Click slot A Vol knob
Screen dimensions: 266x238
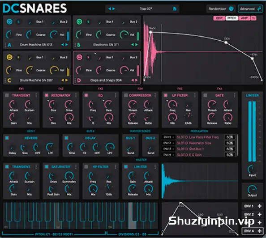click(x=54, y=34)
